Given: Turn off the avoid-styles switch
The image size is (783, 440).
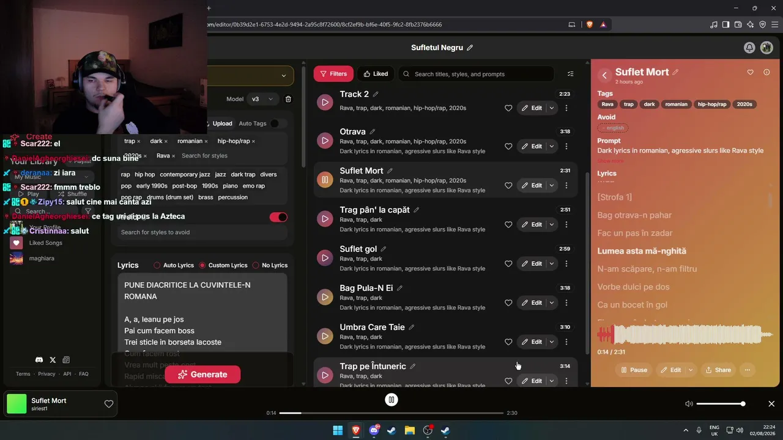Looking at the screenshot, I should click(278, 217).
